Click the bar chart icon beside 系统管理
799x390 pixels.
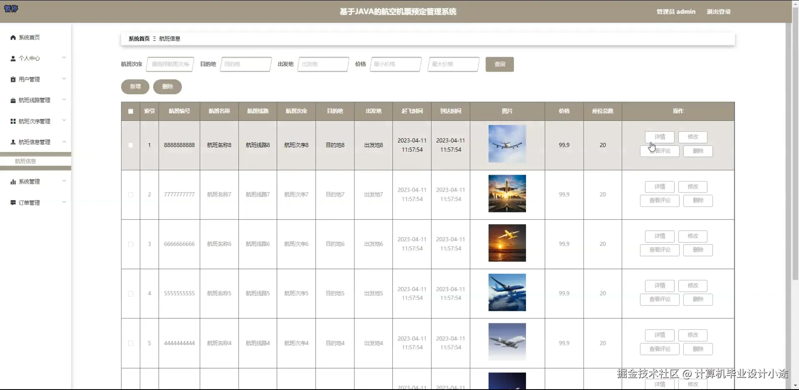pos(13,182)
